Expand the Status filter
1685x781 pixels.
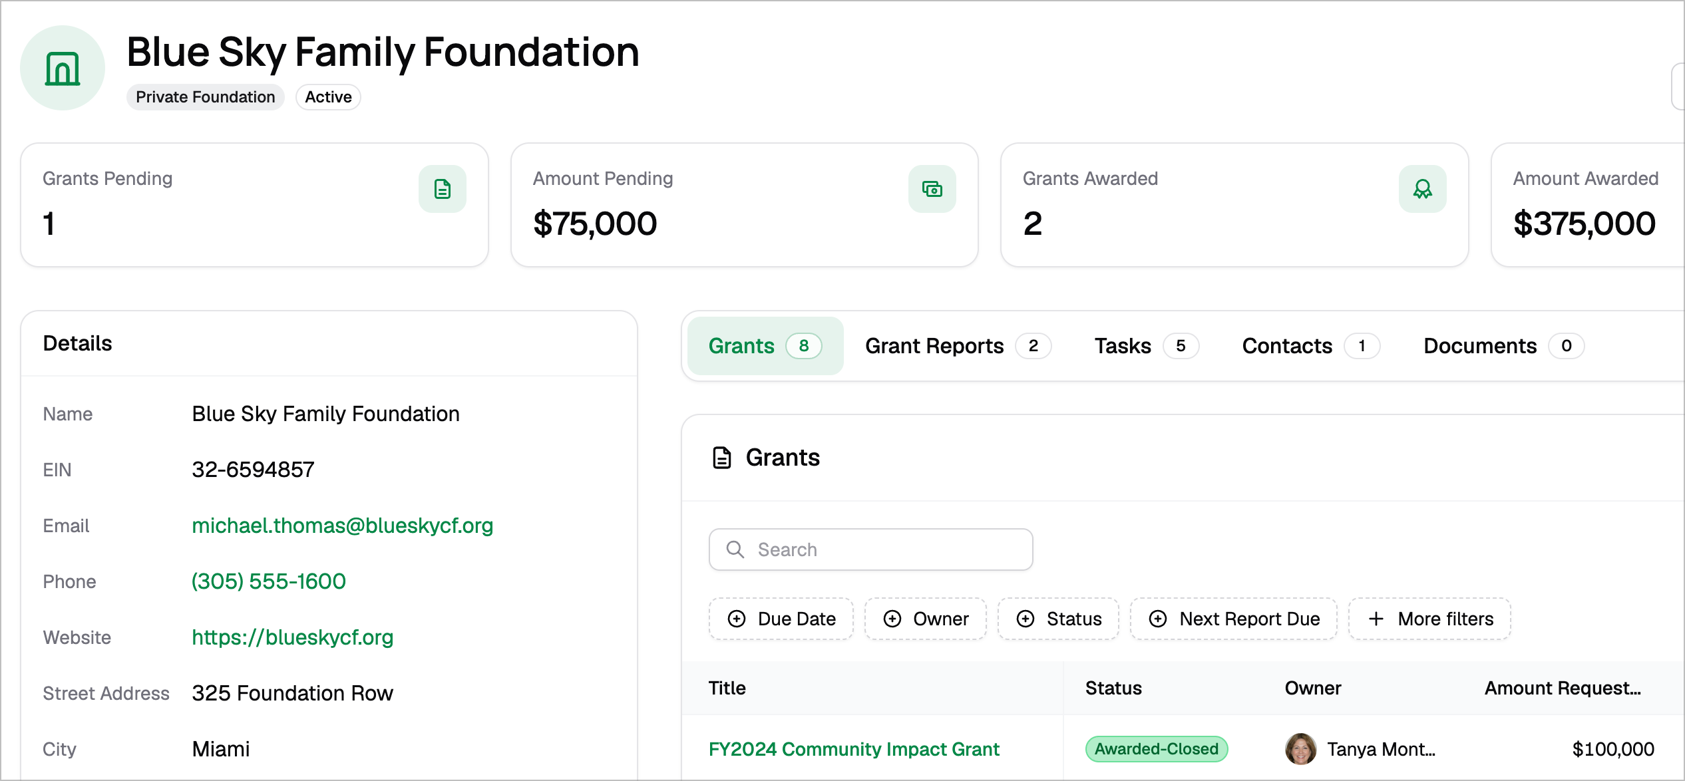click(x=1059, y=619)
